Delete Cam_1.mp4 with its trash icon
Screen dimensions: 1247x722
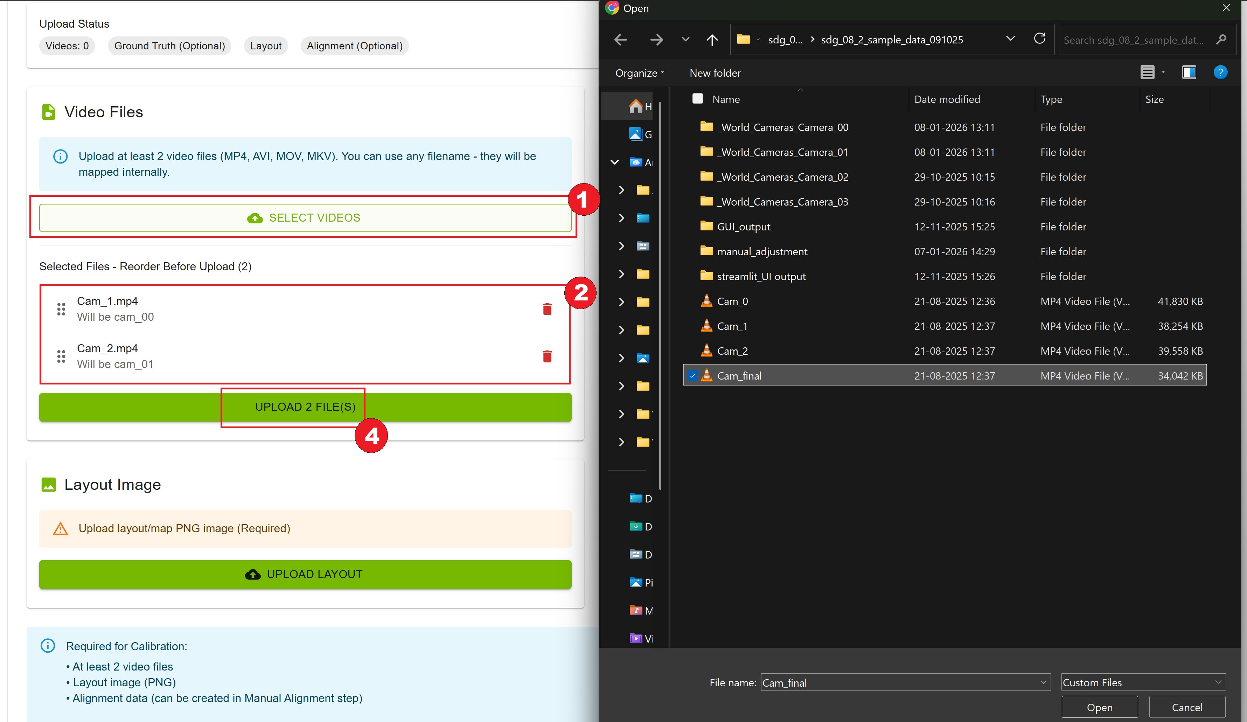[x=547, y=309]
